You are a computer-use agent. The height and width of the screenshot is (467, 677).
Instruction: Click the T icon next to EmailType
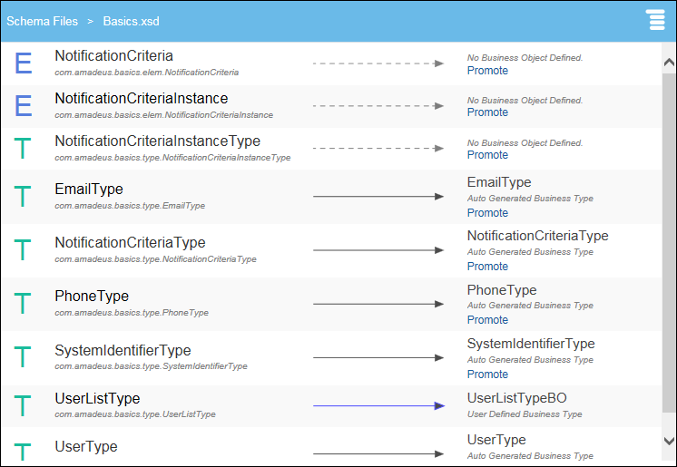(24, 196)
